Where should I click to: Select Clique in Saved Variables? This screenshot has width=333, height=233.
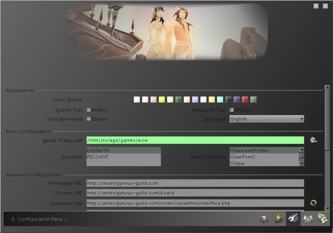[x=264, y=163]
